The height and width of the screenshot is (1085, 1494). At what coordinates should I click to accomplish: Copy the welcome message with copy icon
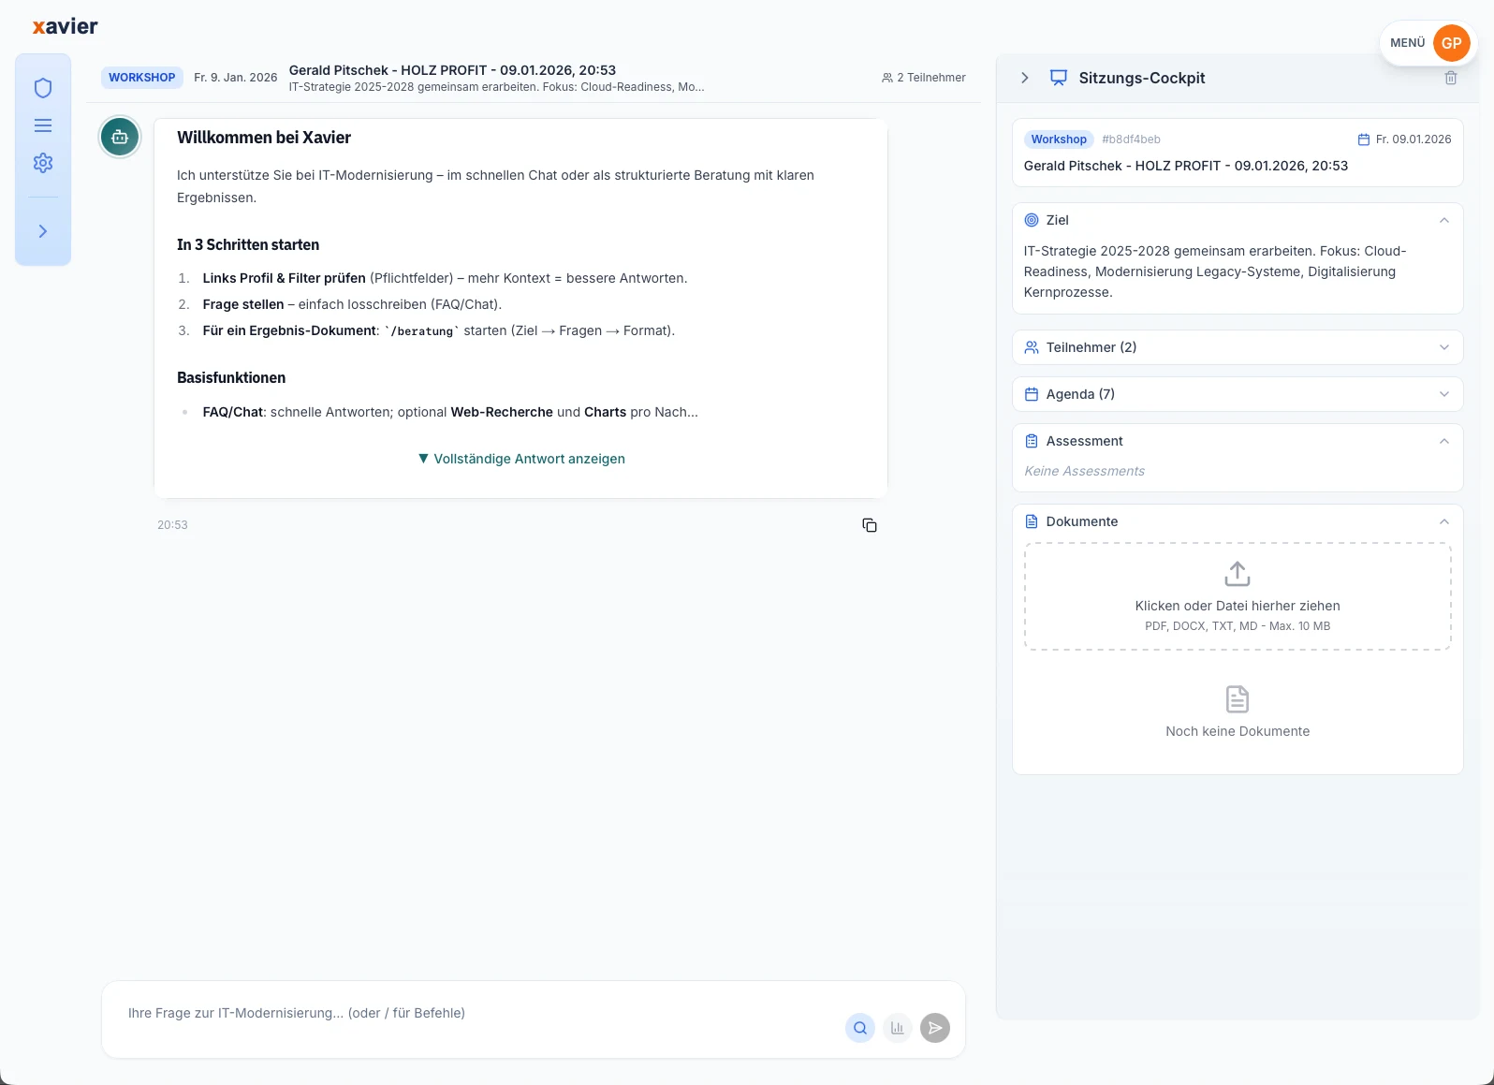tap(870, 525)
